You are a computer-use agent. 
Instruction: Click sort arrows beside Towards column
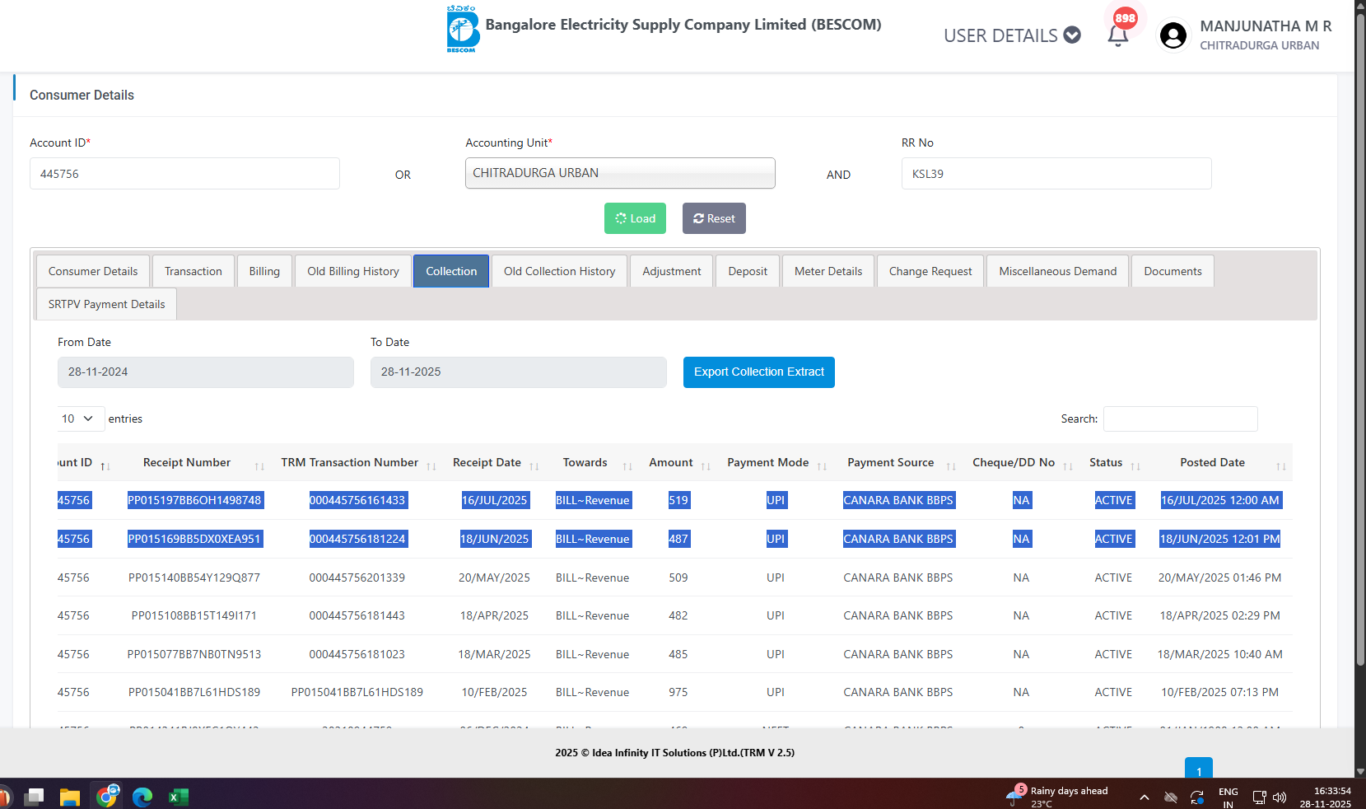click(x=627, y=466)
